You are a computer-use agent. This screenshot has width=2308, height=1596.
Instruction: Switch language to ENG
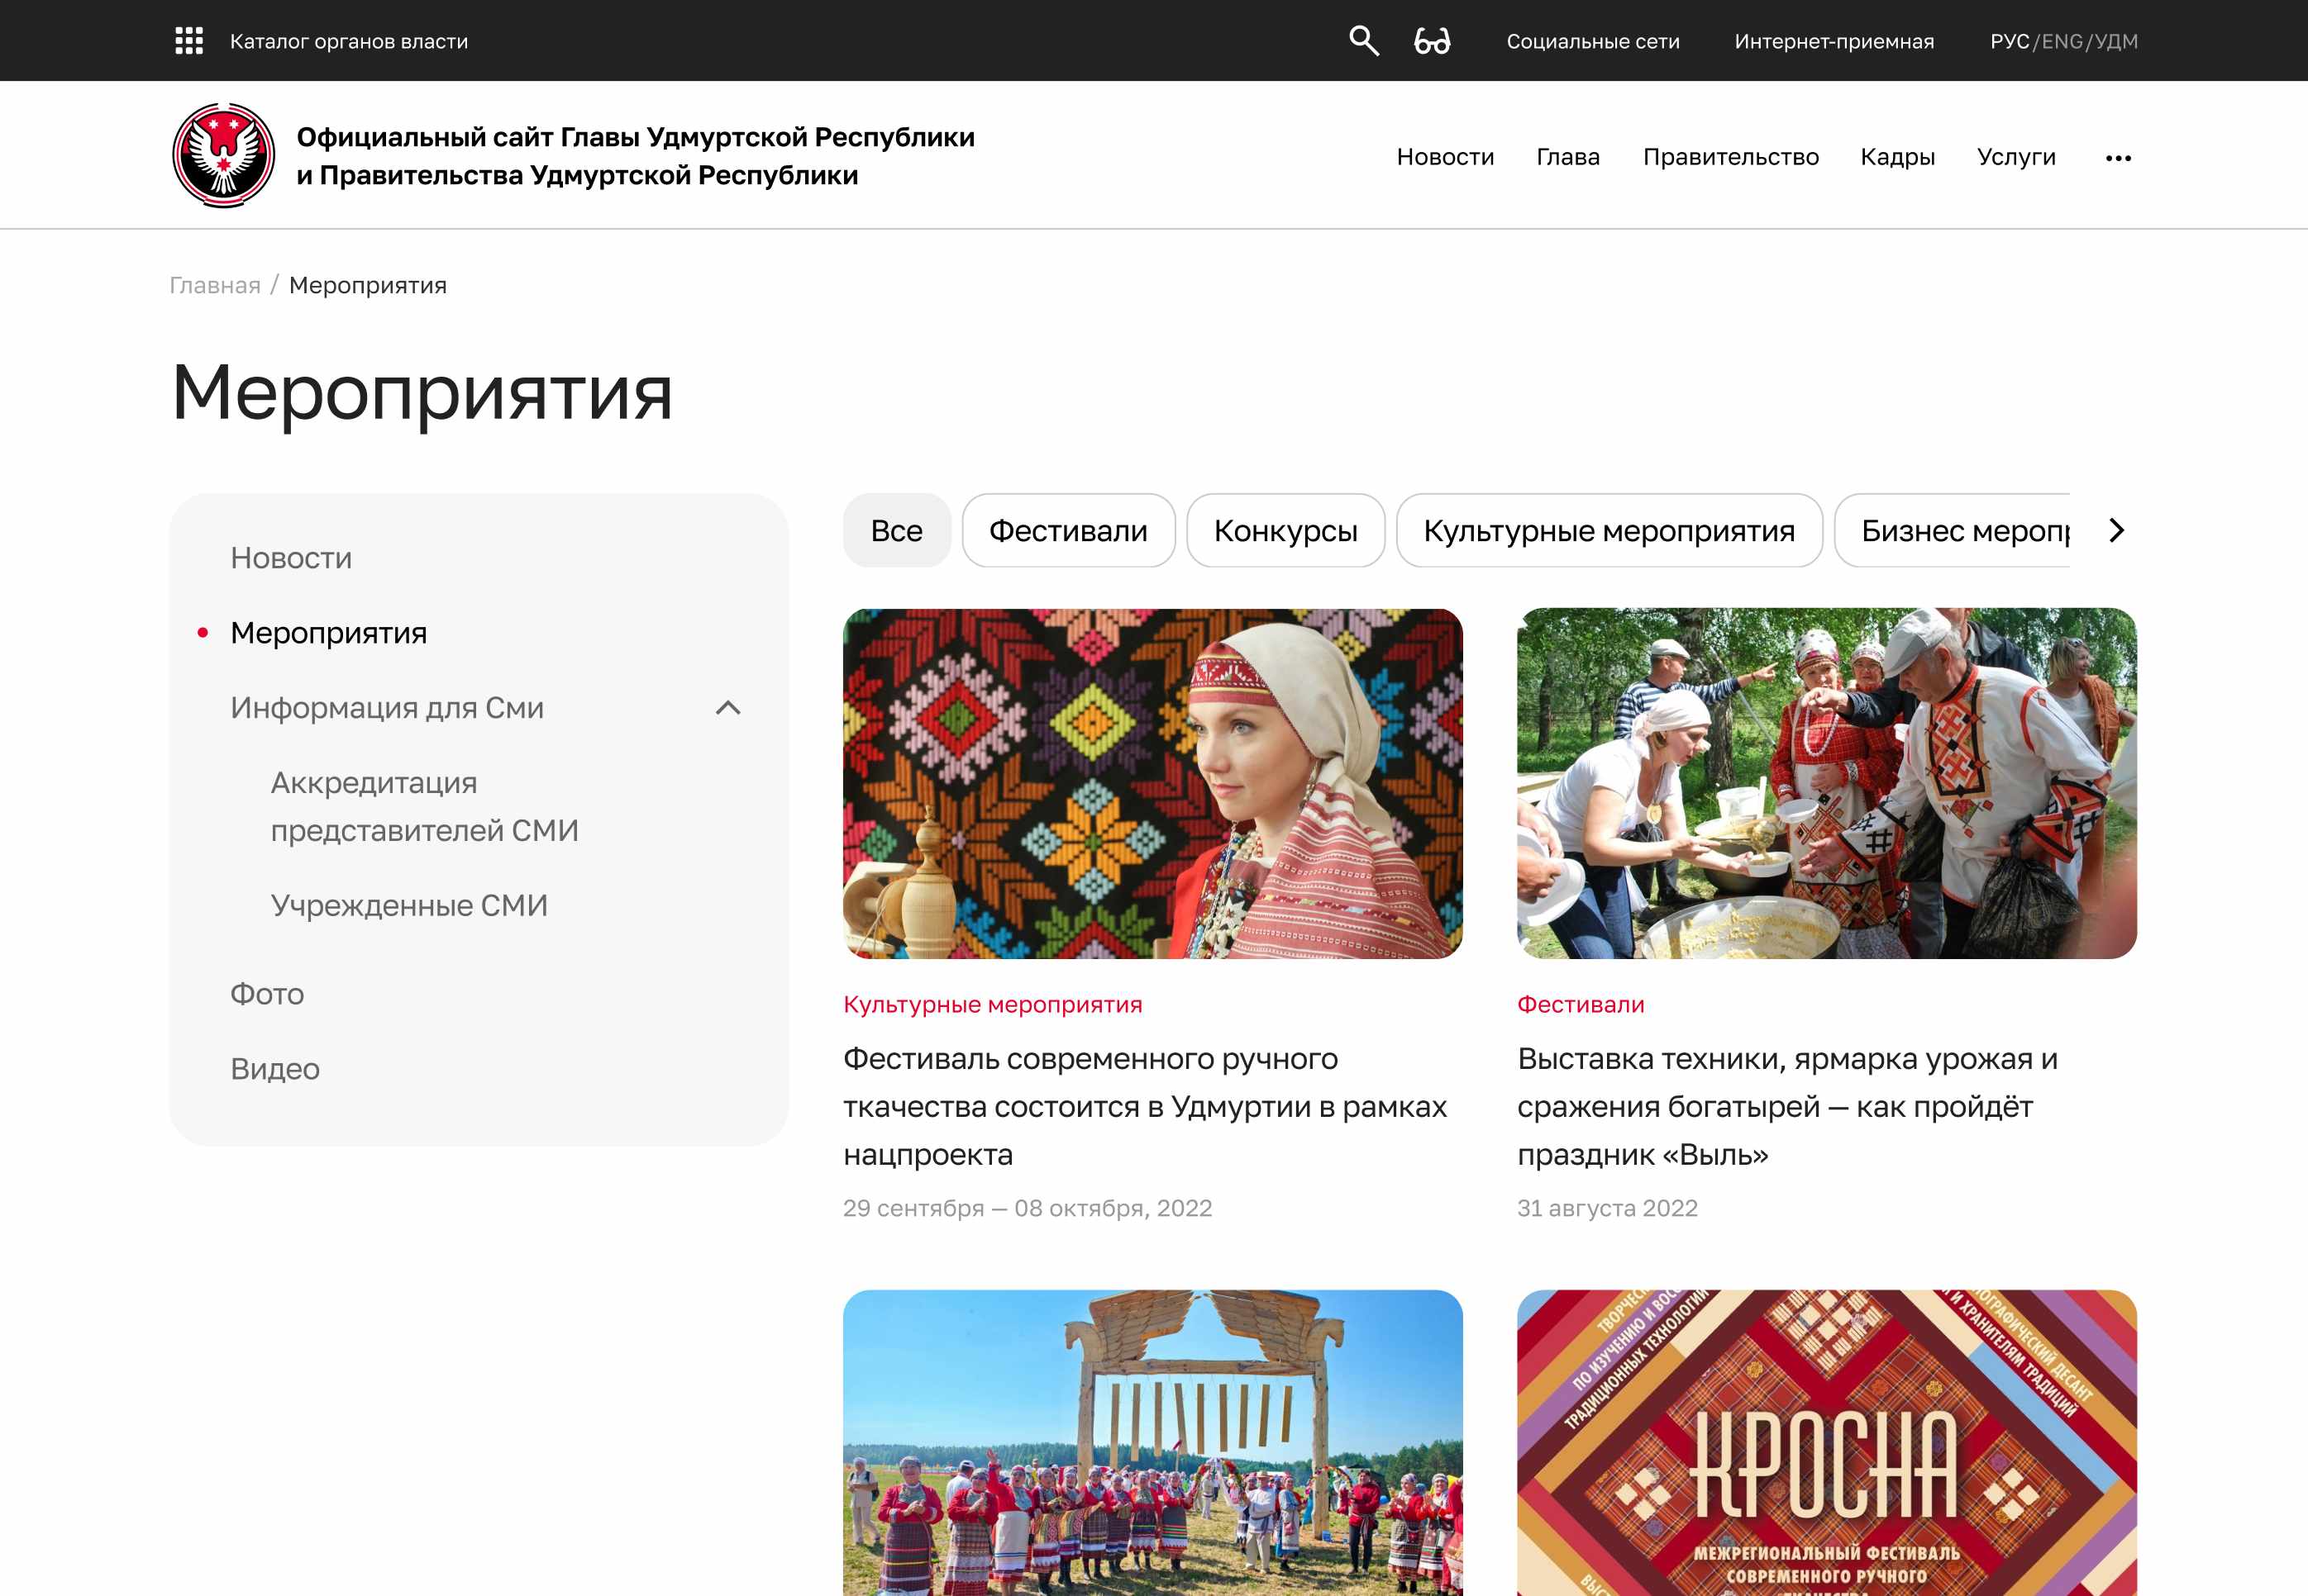pyautogui.click(x=2062, y=41)
